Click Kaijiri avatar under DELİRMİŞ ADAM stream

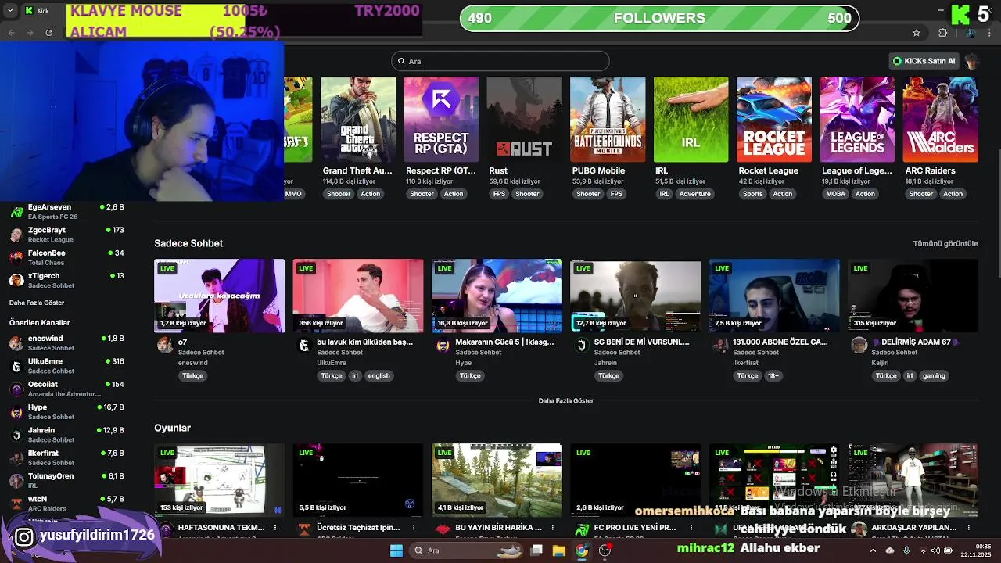point(859,345)
